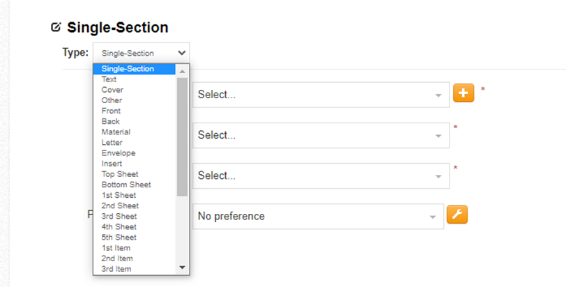Image resolution: width=566 pixels, height=287 pixels.
Task: Click the orange wrench settings button
Action: [x=457, y=215]
